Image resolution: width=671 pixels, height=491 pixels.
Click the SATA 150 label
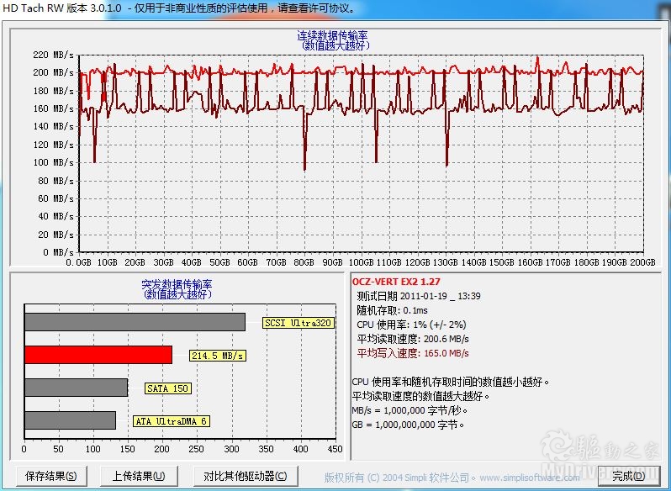point(168,388)
